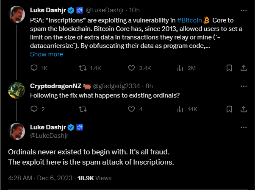Repost CryptodragonNZ's question tweet

click(x=82, y=109)
